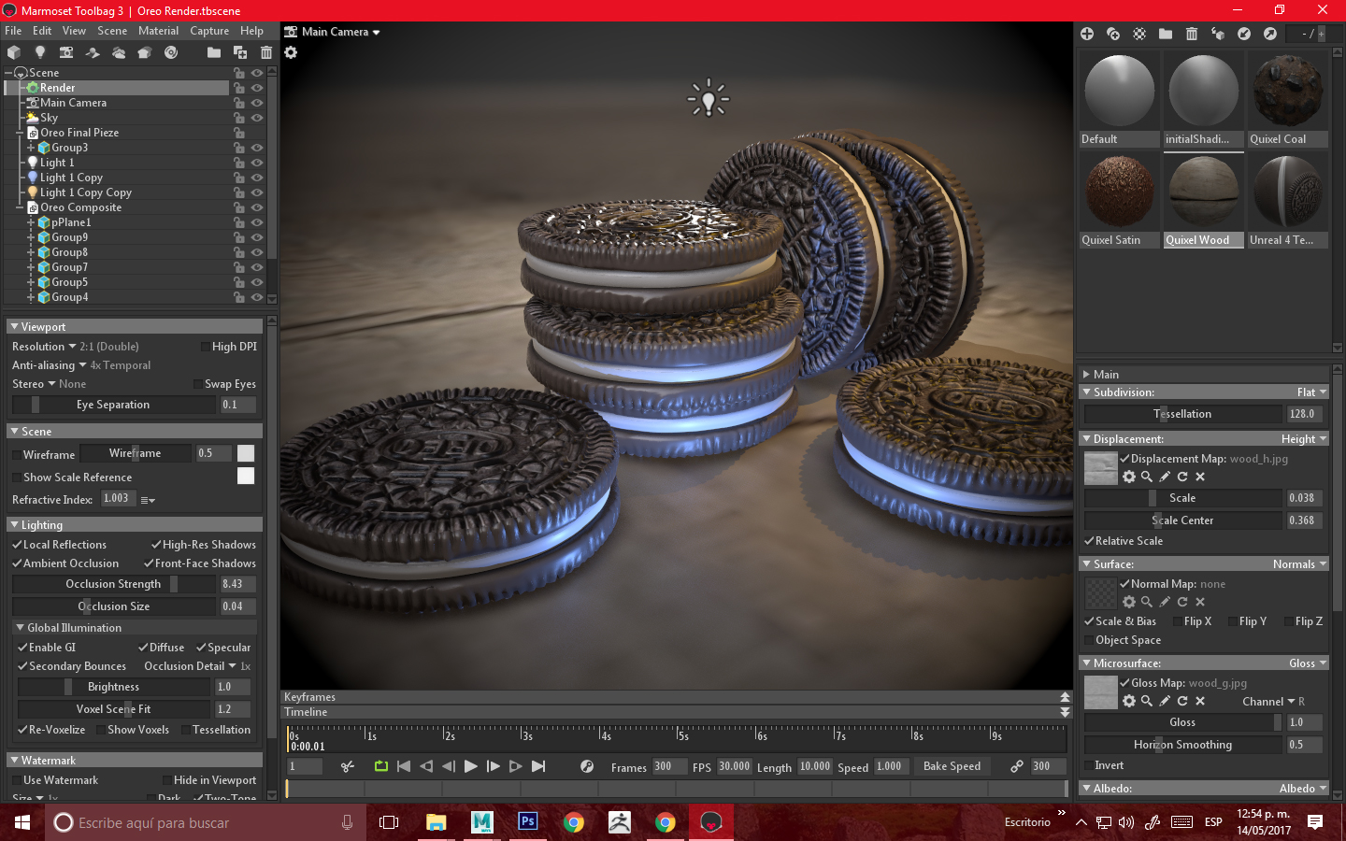This screenshot has height=841, width=1346.
Task: Open the Material menu
Action: coord(158,31)
